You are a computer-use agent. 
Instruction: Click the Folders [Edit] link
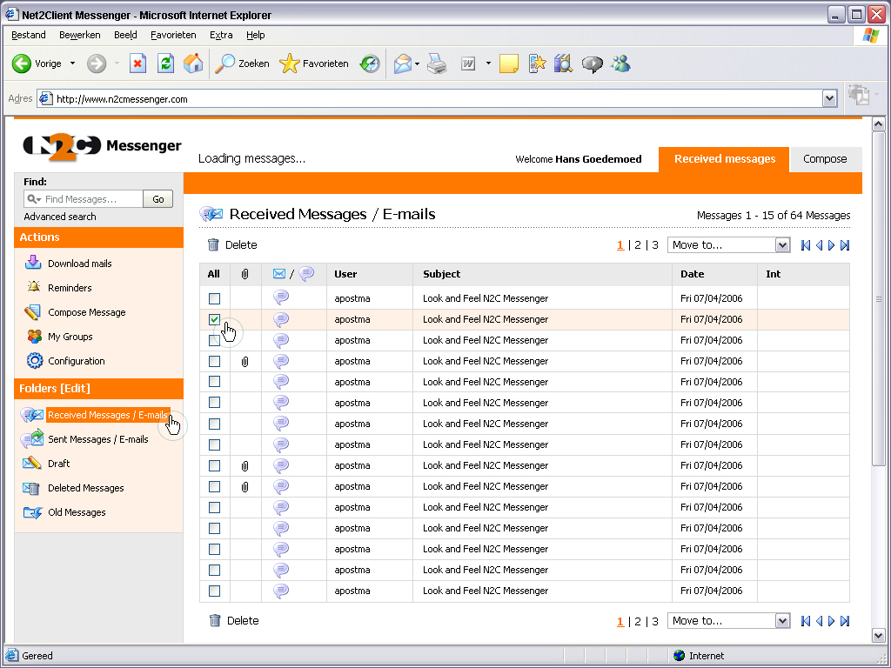click(55, 389)
